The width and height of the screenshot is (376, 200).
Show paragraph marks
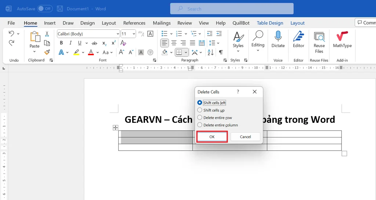coord(221,52)
